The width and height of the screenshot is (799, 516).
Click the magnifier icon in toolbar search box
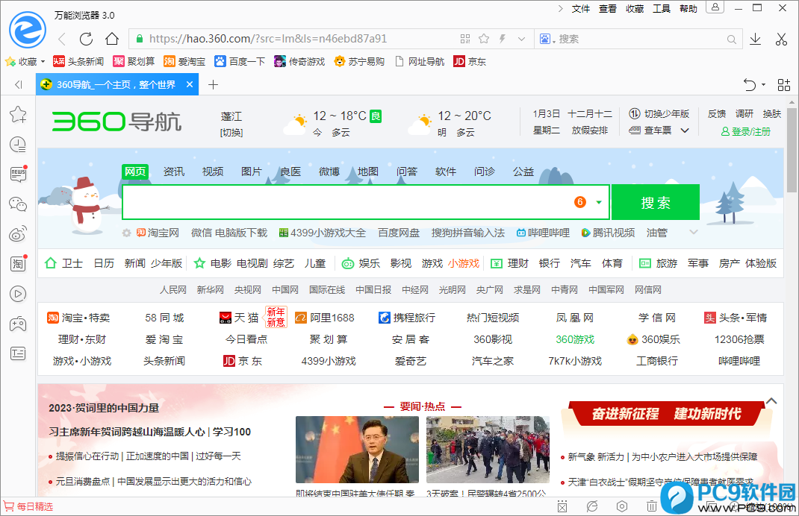731,40
